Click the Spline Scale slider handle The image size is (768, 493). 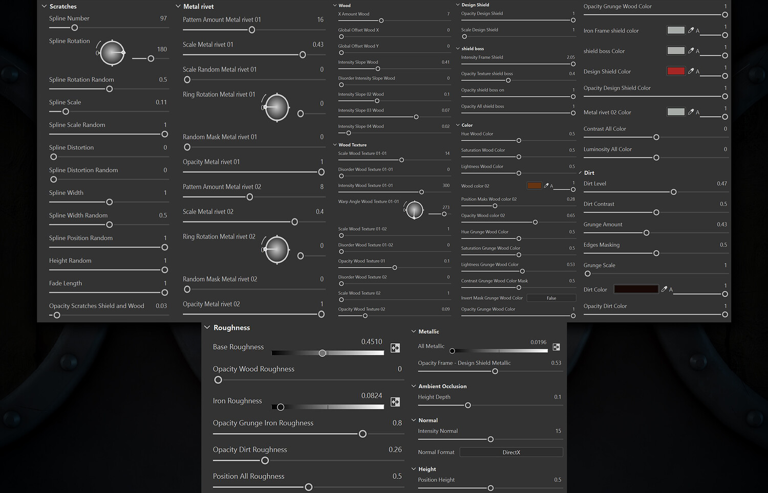66,111
